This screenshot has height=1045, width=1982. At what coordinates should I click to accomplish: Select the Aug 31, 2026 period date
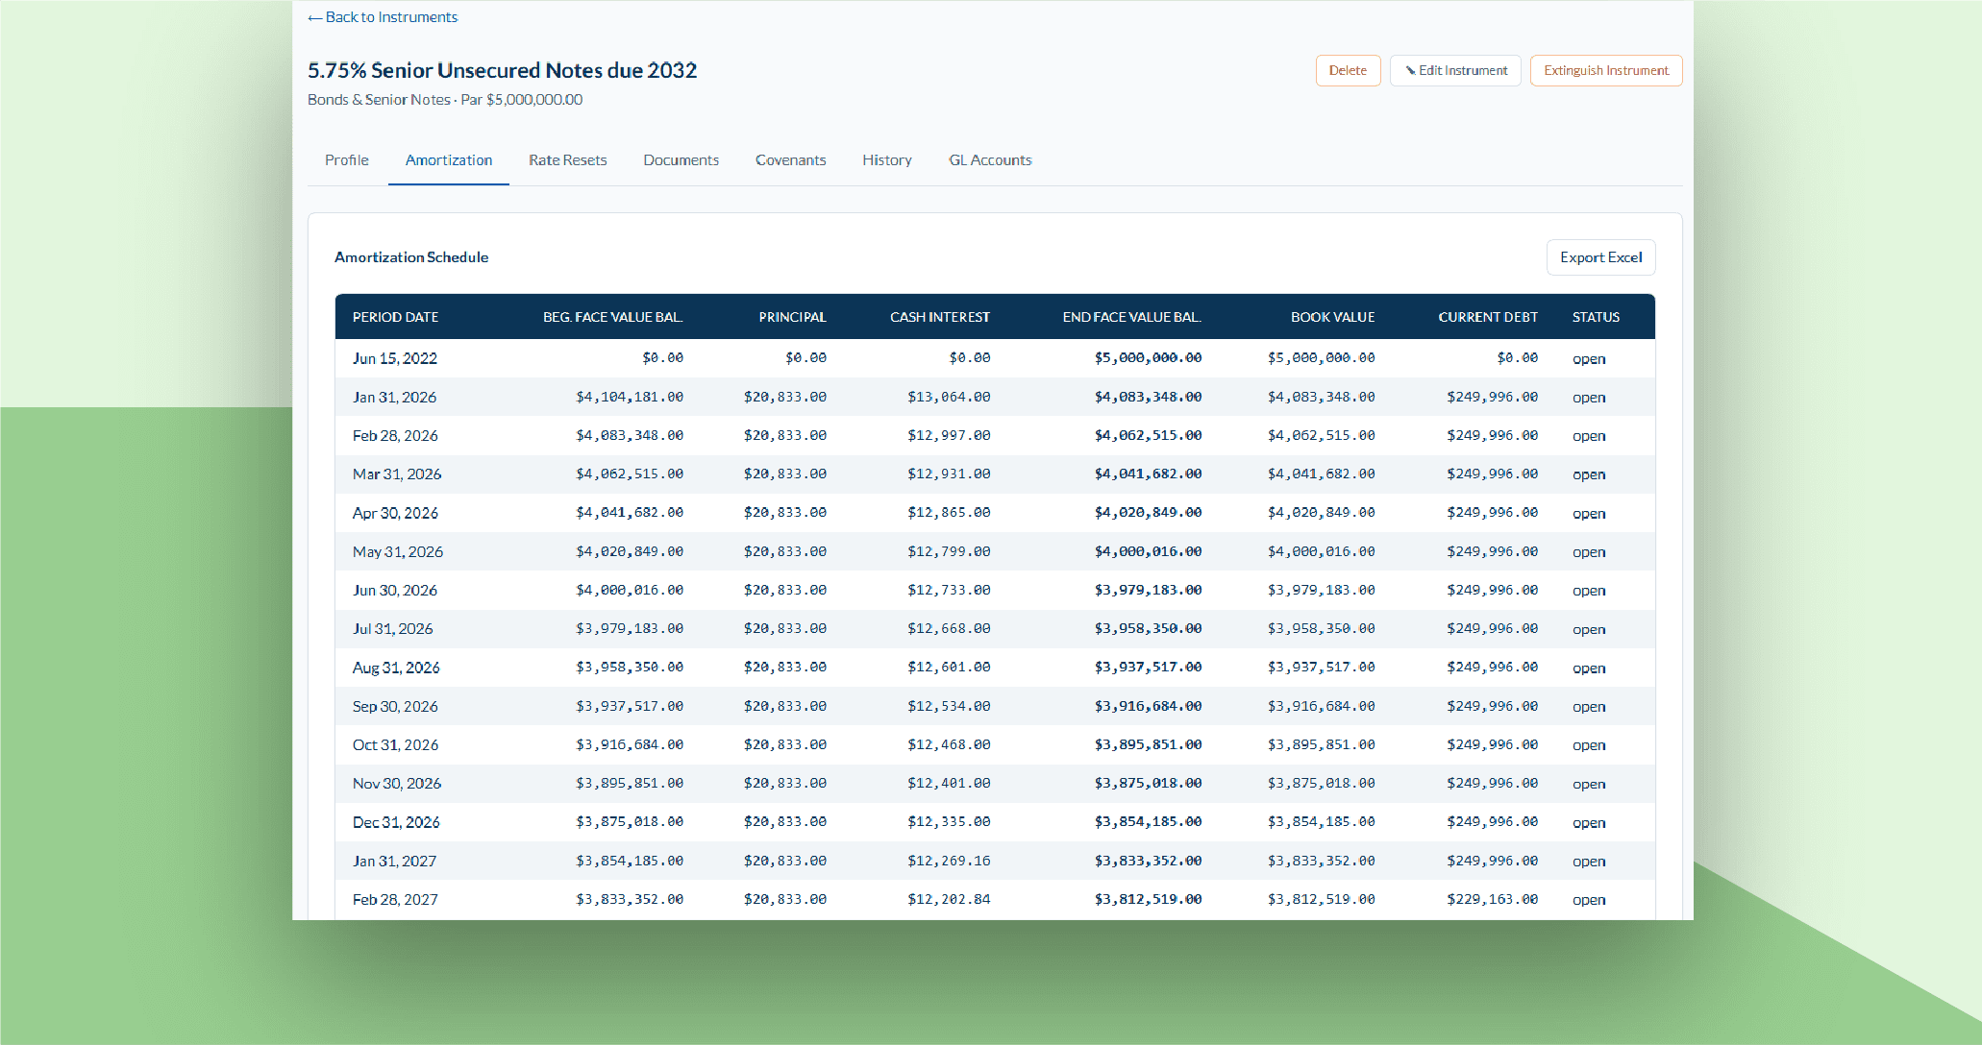click(x=396, y=668)
